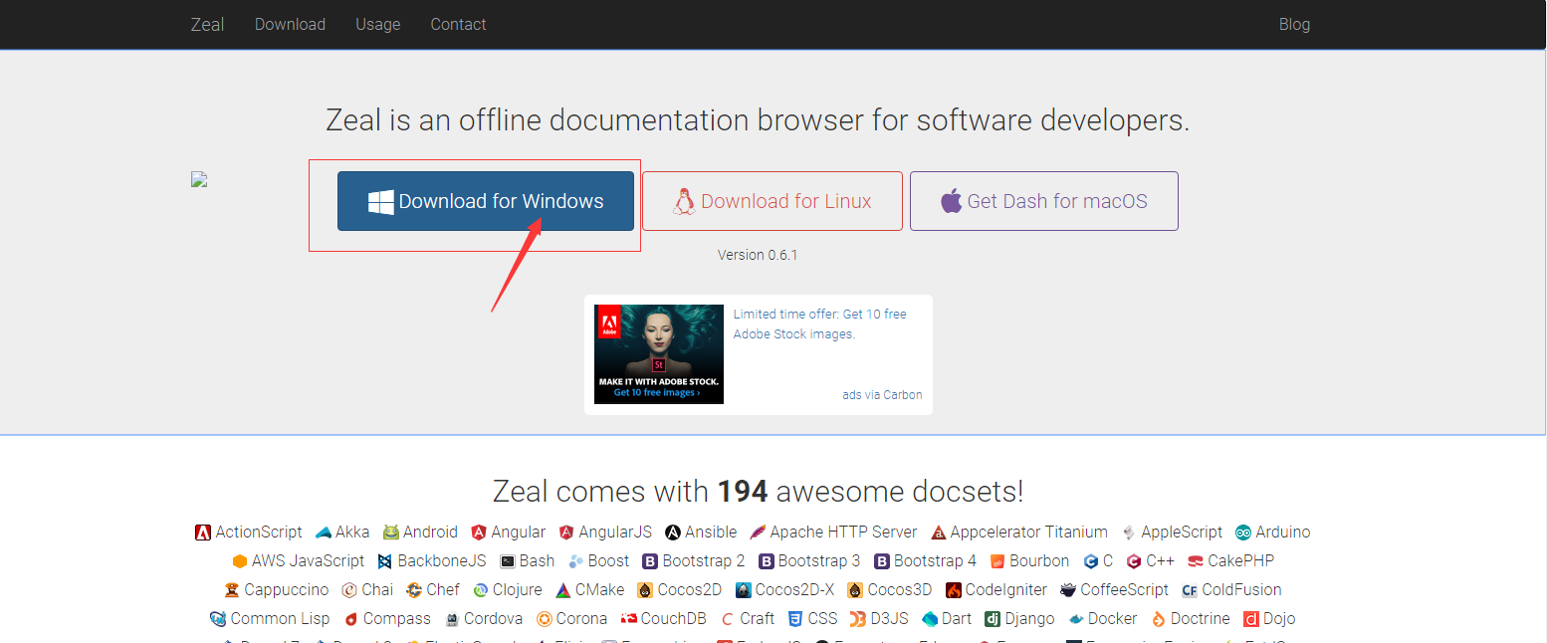1547x643 pixels.
Task: Click the CSS docset icon
Action: coord(795,619)
